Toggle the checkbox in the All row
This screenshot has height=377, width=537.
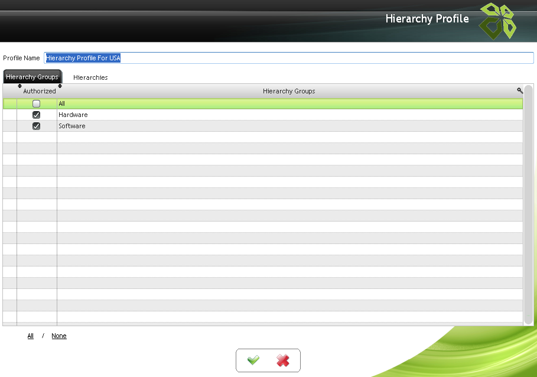tap(36, 103)
